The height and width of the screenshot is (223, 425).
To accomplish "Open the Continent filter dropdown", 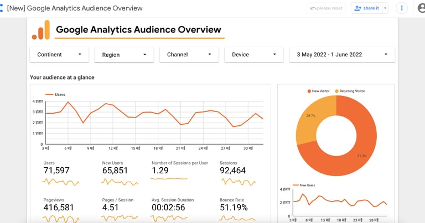I will click(x=59, y=55).
